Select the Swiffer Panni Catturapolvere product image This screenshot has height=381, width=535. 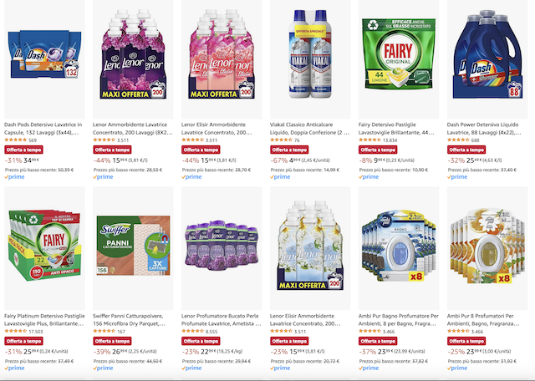tap(134, 246)
